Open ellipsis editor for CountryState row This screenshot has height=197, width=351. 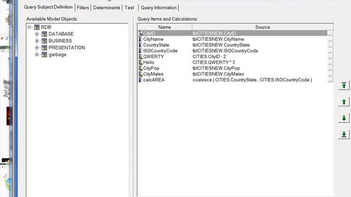(330, 45)
